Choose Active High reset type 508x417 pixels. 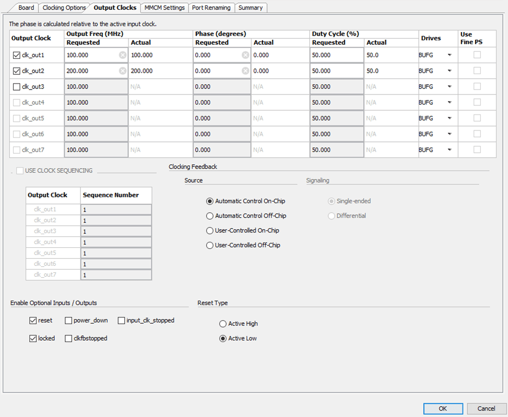(x=223, y=324)
